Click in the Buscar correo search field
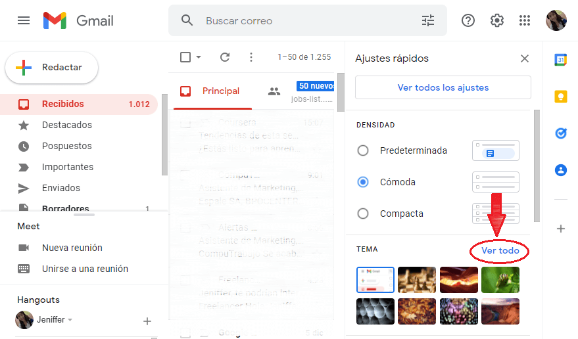This screenshot has height=339, width=578. click(x=302, y=20)
